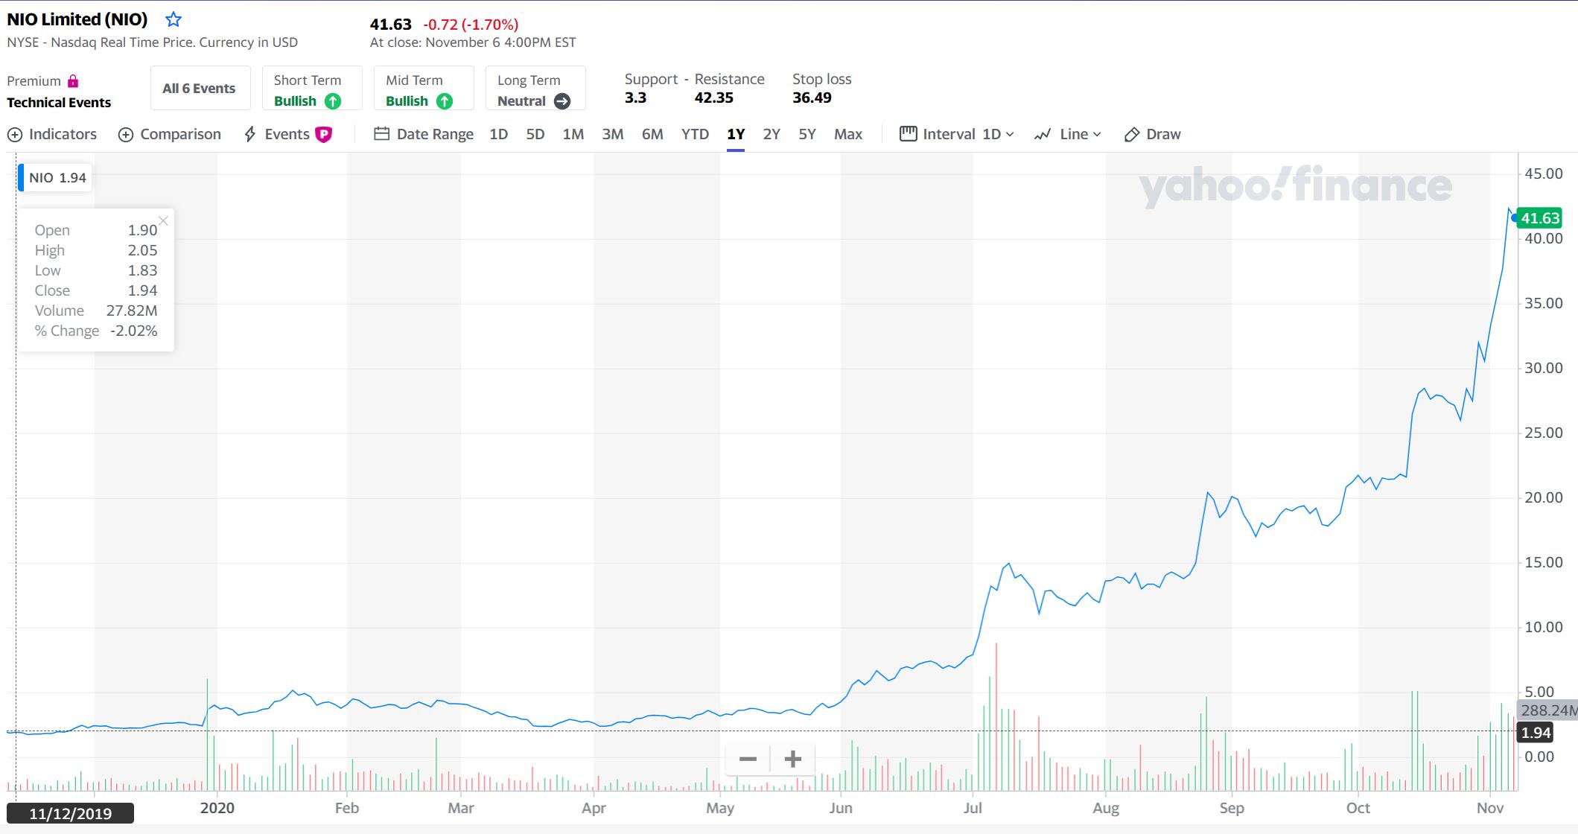Screen dimensions: 1578x834
Task: Open the Line chart type dropdown
Action: (x=1068, y=134)
